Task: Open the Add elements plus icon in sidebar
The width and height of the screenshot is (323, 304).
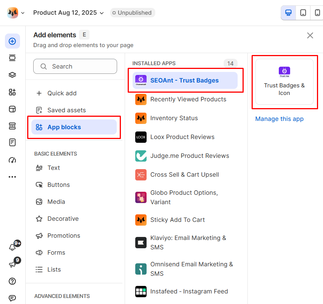Action: point(12,41)
